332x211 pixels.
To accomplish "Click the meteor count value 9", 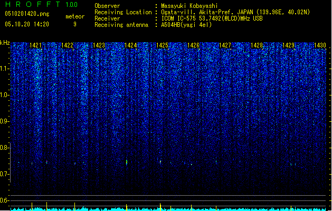I will pyautogui.click(x=75, y=24).
